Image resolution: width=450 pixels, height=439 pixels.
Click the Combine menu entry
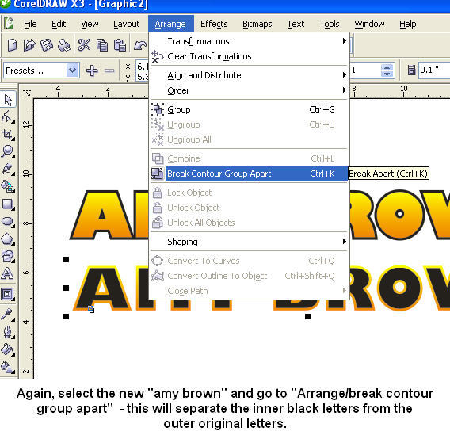[x=249, y=158]
